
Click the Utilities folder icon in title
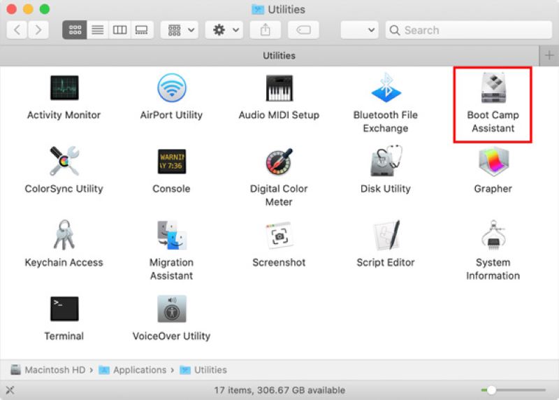click(x=258, y=10)
